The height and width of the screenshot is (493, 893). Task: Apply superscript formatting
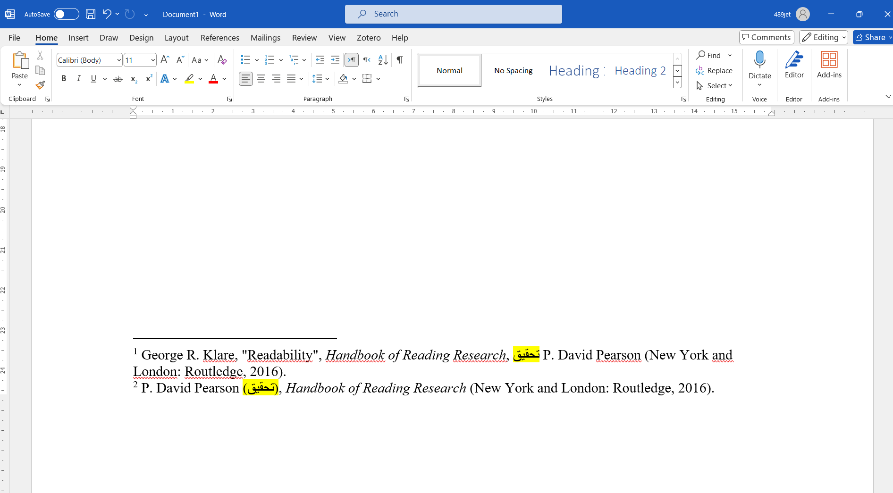(149, 79)
